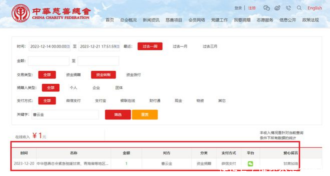Open the 慈善项目 navigation menu
Viewport: 330px width, 176px height.
click(x=174, y=20)
